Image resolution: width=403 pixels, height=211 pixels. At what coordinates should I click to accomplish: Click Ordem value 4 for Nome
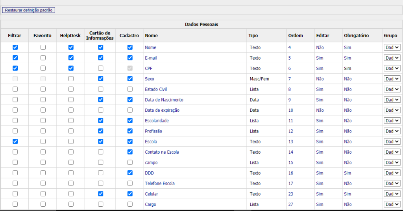pyautogui.click(x=290, y=47)
